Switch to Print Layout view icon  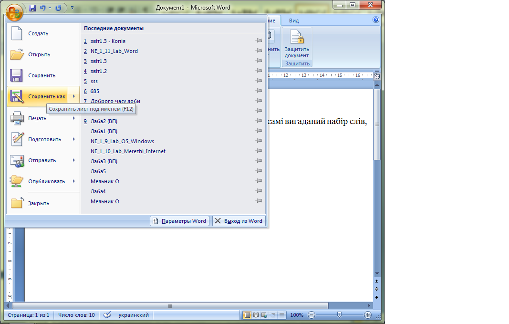247,315
